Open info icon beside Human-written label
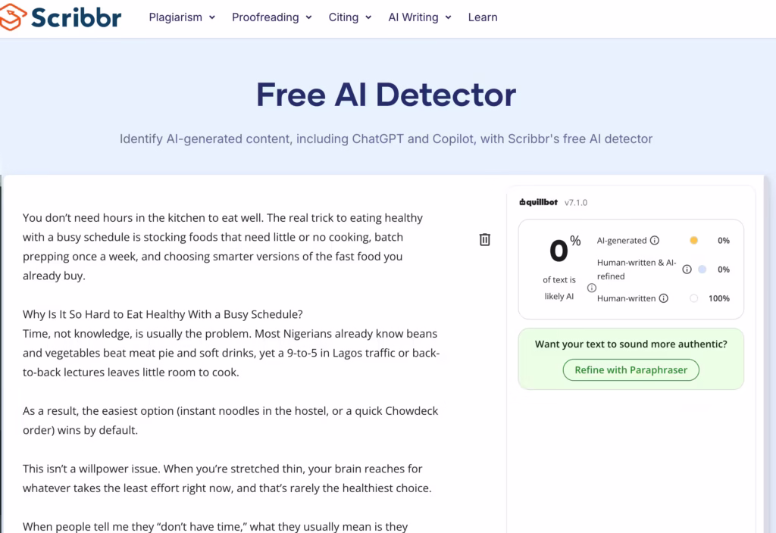 coord(664,298)
